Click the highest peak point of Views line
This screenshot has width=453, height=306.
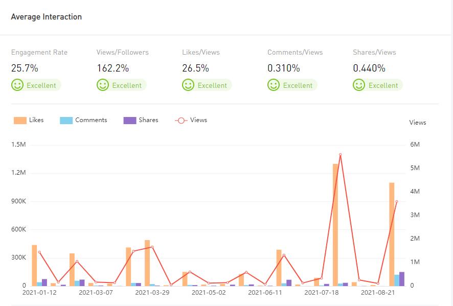pyautogui.click(x=340, y=155)
